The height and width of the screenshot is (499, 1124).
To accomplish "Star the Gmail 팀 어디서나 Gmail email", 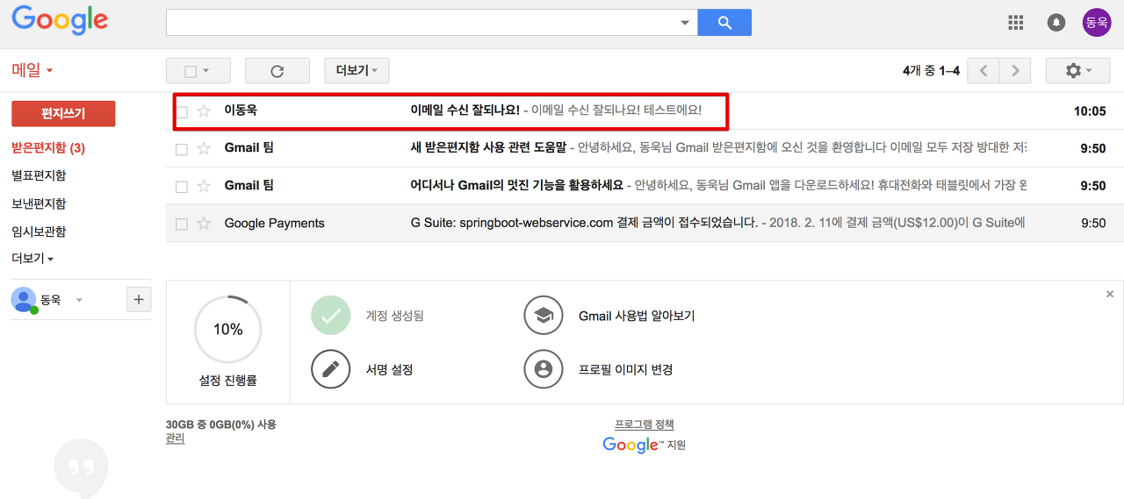I will pyautogui.click(x=204, y=186).
